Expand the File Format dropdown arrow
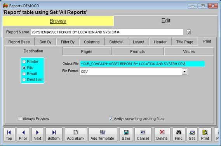The height and width of the screenshot is (146, 221). (184, 72)
